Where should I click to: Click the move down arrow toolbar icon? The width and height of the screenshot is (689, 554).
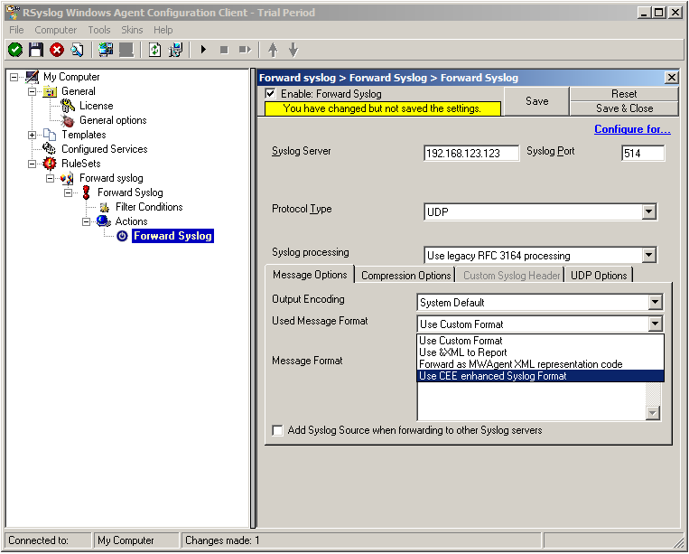pos(293,50)
